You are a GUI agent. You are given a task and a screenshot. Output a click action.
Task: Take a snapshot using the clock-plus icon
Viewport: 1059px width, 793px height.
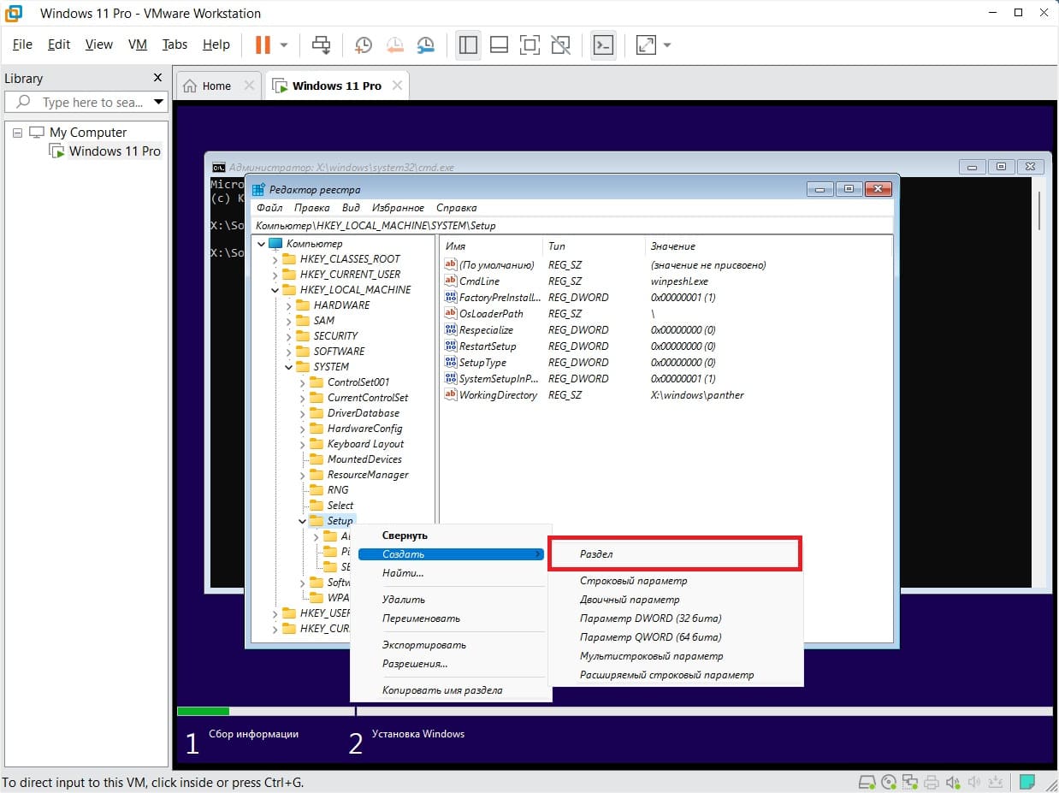364,45
